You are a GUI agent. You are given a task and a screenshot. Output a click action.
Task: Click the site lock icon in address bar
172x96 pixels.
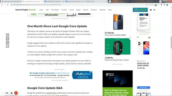(x=11, y=5)
